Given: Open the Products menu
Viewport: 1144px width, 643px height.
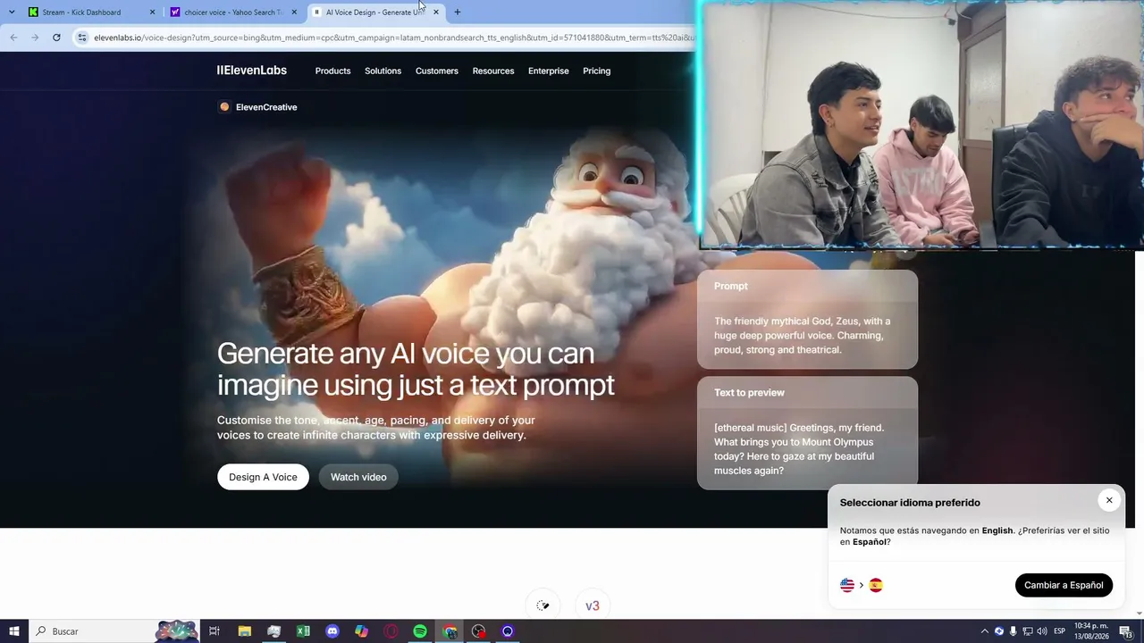Looking at the screenshot, I should coord(332,71).
